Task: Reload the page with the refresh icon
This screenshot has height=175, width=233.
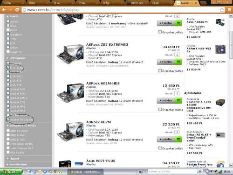Action: 17,10
